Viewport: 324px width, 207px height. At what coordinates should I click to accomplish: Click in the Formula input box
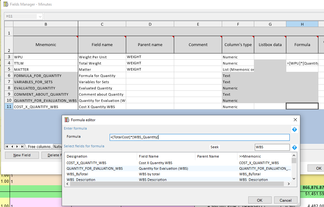(199, 137)
